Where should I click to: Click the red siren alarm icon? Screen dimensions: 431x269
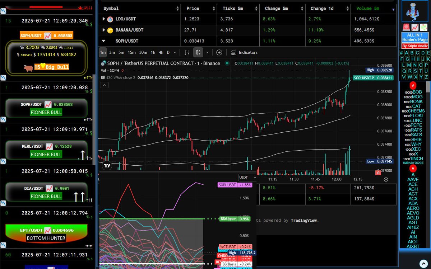tap(406, 27)
